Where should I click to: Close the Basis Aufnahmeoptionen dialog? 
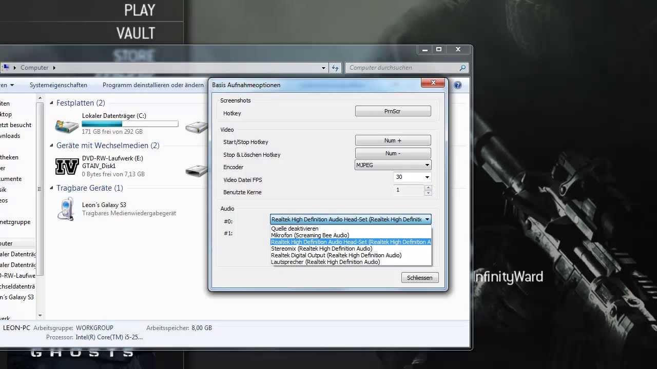pyautogui.click(x=433, y=83)
